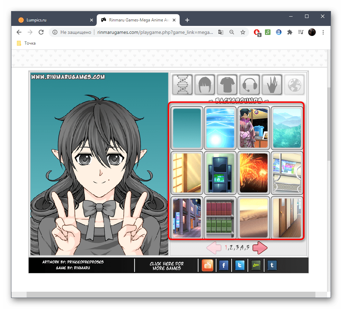Take a snapshot with the camera icon
Screen dimensions: 342x309
click(x=208, y=265)
